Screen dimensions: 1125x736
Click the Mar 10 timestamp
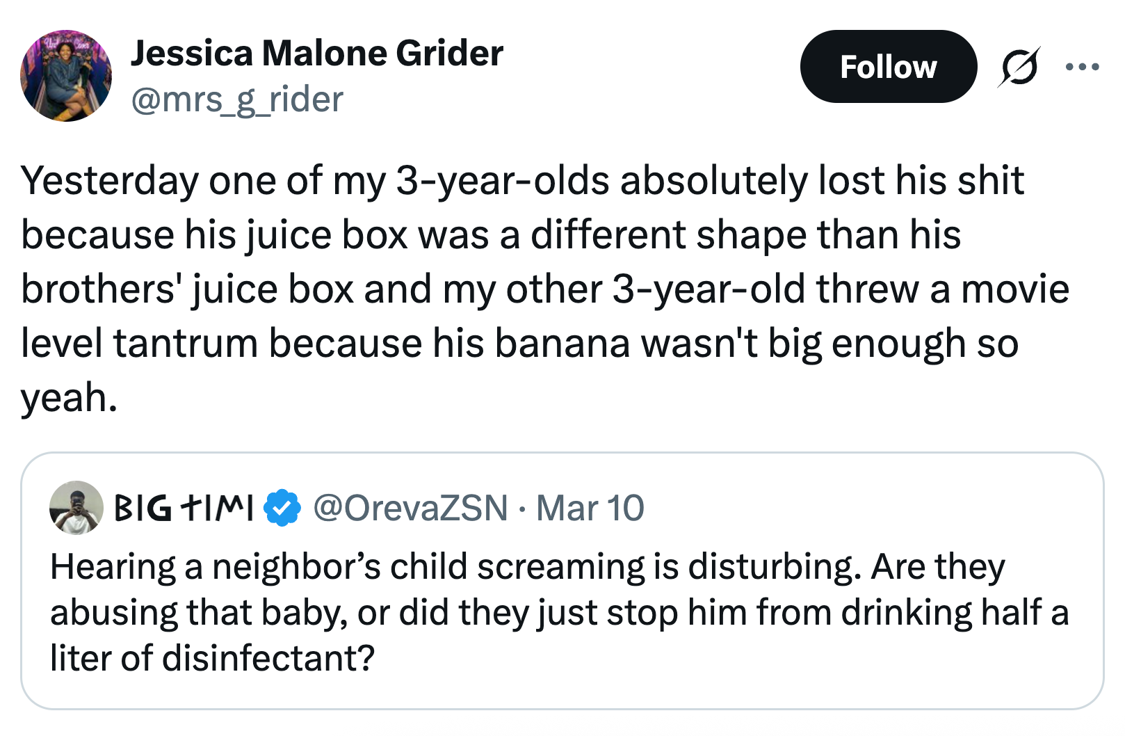tap(590, 508)
